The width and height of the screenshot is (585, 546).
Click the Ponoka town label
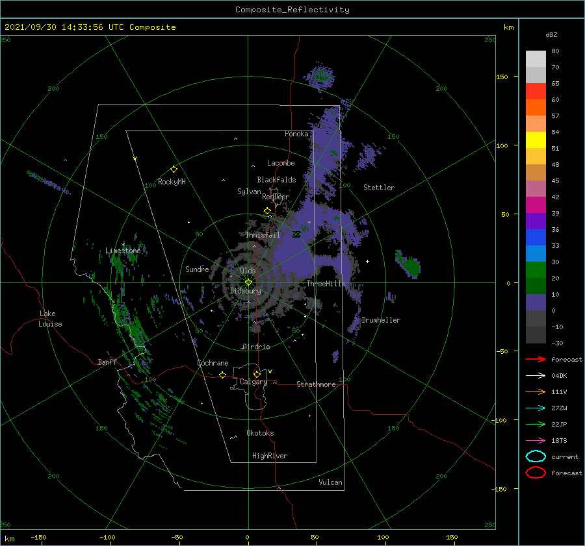[296, 134]
